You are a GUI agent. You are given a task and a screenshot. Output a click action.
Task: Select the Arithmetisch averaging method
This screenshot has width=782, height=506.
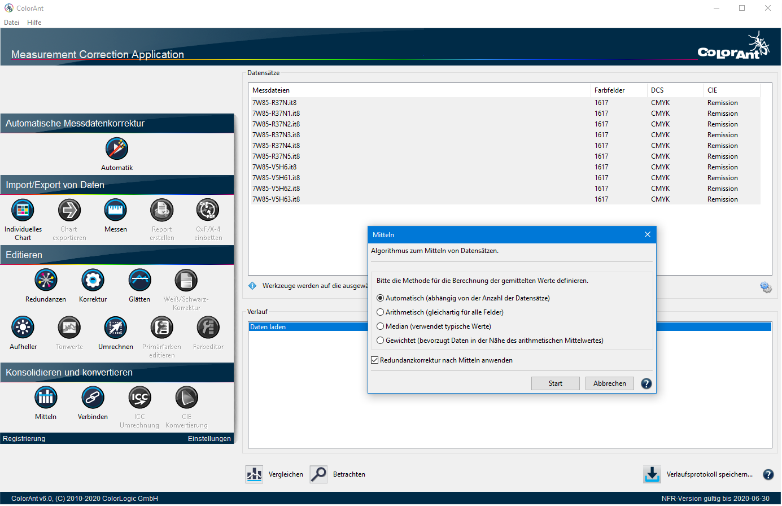pyautogui.click(x=381, y=312)
